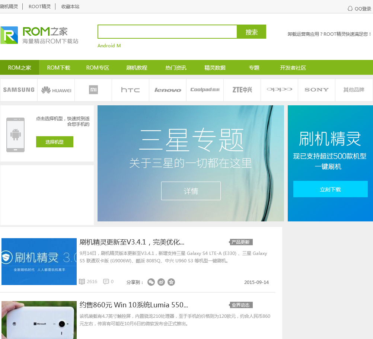The width and height of the screenshot is (373, 339).
Task: Click the 刷机精灵 blue promo banner
Action: tap(330, 163)
